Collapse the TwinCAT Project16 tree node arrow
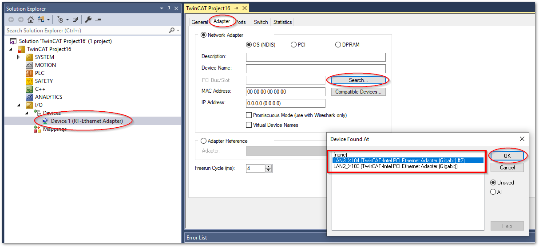Viewport: 539px width, 247px height. point(11,49)
